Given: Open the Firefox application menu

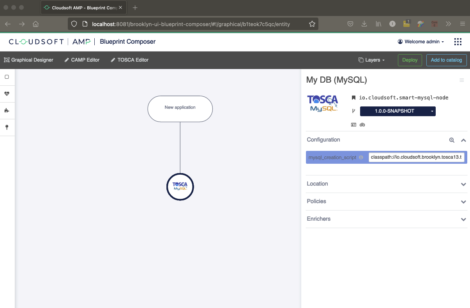Looking at the screenshot, I should click(x=463, y=24).
